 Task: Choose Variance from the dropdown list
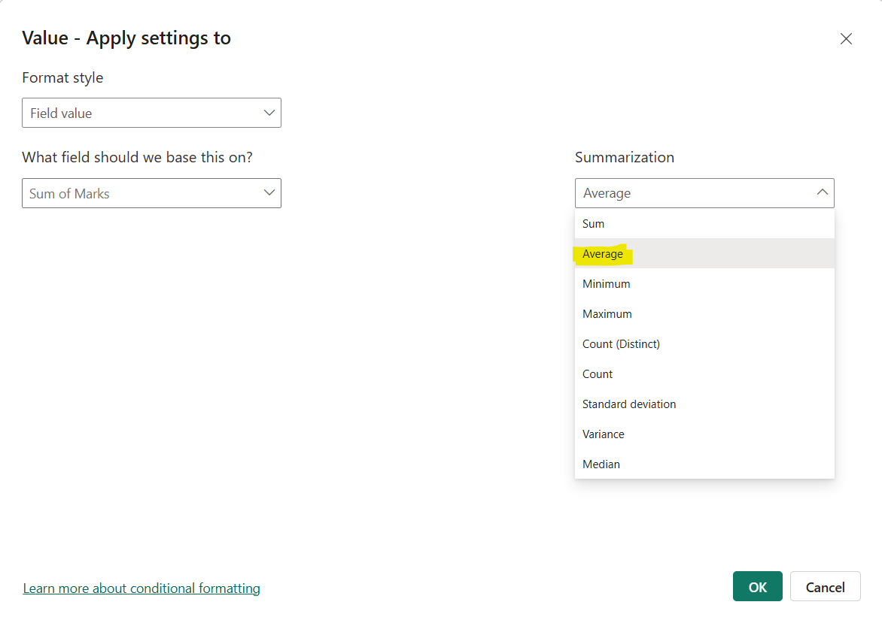point(603,434)
